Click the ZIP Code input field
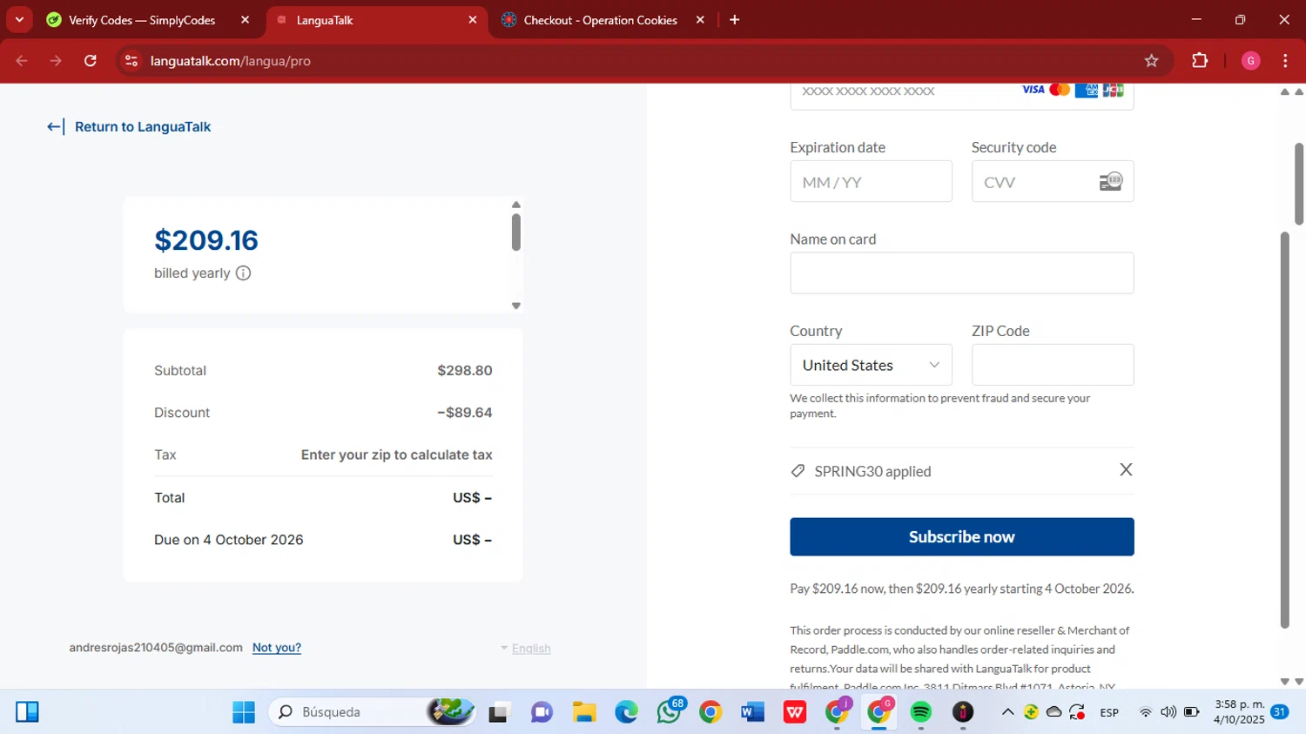Screen dimensions: 1306x734 tap(1052, 365)
